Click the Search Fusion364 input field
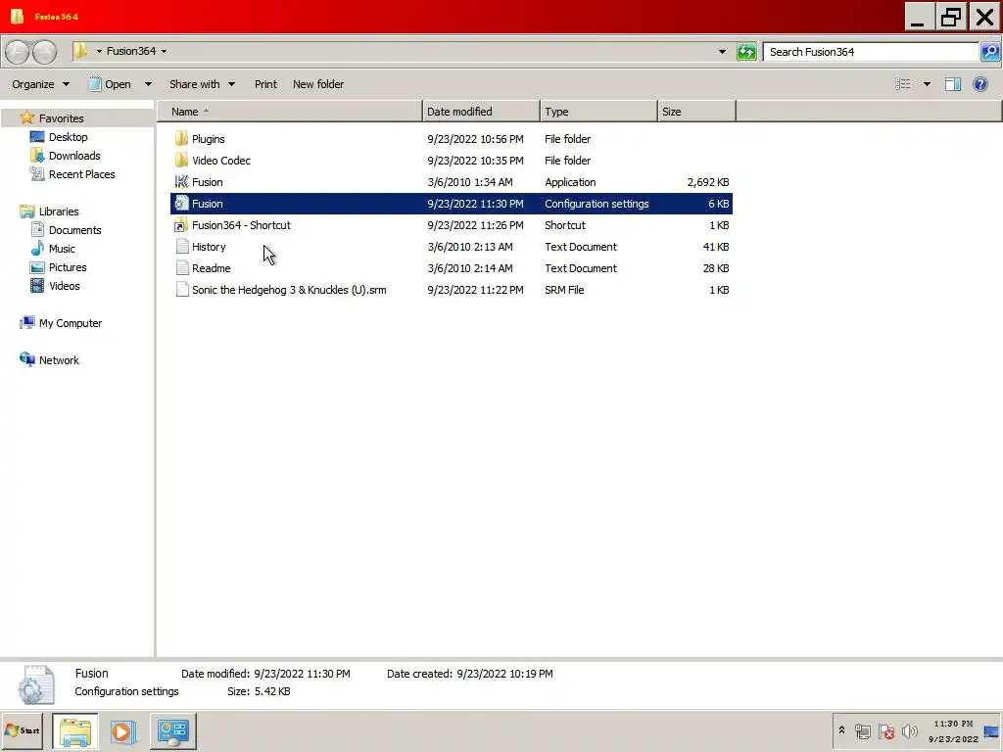The width and height of the screenshot is (1003, 752). (x=871, y=52)
